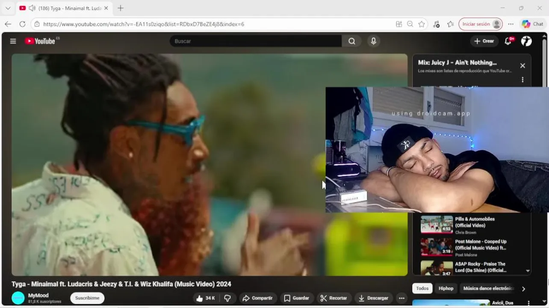Select the Hiphop filter chip
Viewport: 549px width, 308px height.
(x=446, y=288)
